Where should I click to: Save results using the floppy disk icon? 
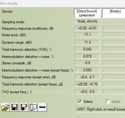tap(15, 107)
